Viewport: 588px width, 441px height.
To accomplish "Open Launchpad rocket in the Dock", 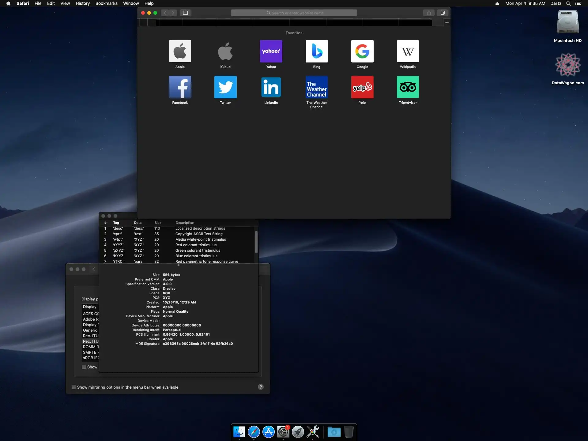I will pyautogui.click(x=298, y=432).
